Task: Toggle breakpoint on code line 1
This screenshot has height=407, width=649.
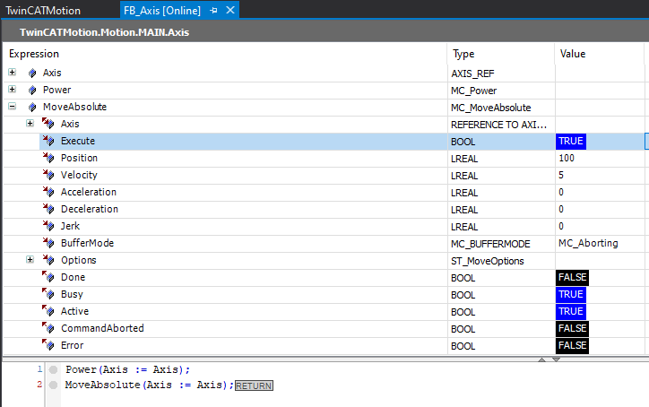Action: point(53,369)
